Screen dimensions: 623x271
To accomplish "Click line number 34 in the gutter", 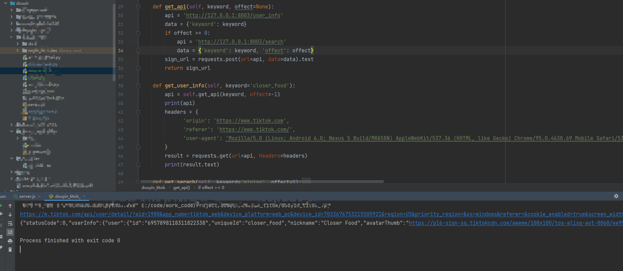I will pyautogui.click(x=121, y=51).
